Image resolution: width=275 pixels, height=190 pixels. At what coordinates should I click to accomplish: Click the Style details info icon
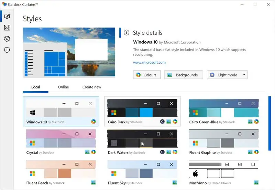[126, 33]
